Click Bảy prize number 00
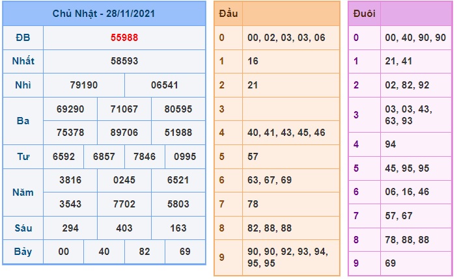This screenshot has width=457, height=279. (64, 251)
